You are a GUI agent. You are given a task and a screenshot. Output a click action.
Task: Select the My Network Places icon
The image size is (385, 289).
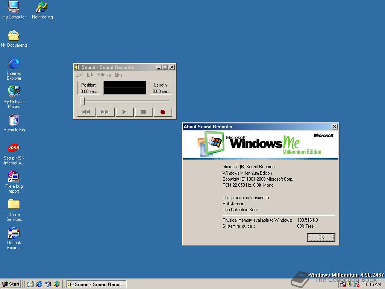click(x=14, y=97)
